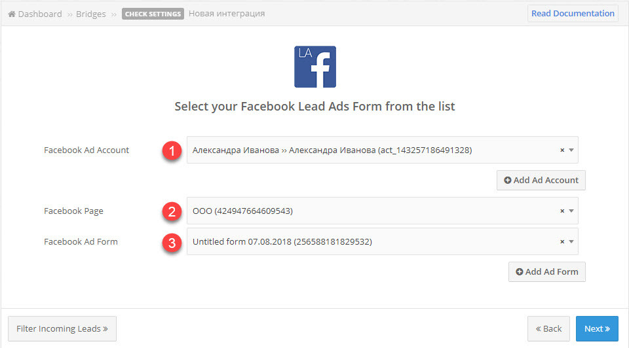
Task: Clear the Facebook Ad Account selection
Action: coord(562,150)
